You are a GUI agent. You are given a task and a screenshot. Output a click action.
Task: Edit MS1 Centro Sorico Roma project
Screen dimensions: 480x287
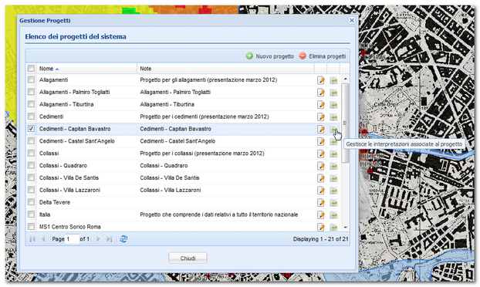321,227
